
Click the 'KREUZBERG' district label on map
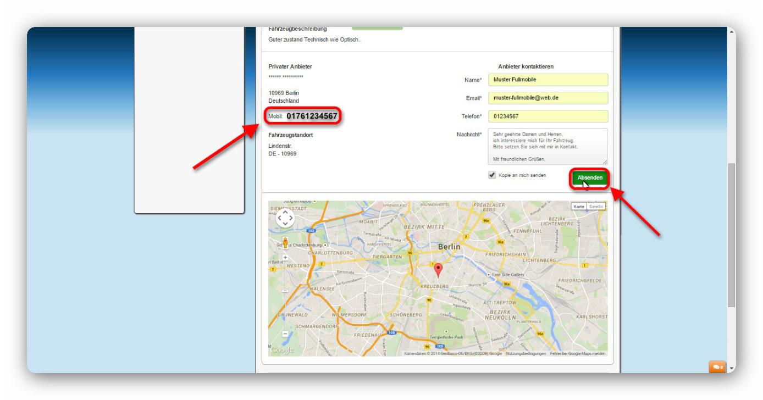(x=435, y=286)
